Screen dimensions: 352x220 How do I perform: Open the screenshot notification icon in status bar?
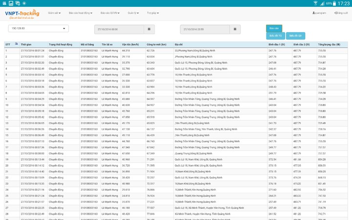tap(18, 3)
